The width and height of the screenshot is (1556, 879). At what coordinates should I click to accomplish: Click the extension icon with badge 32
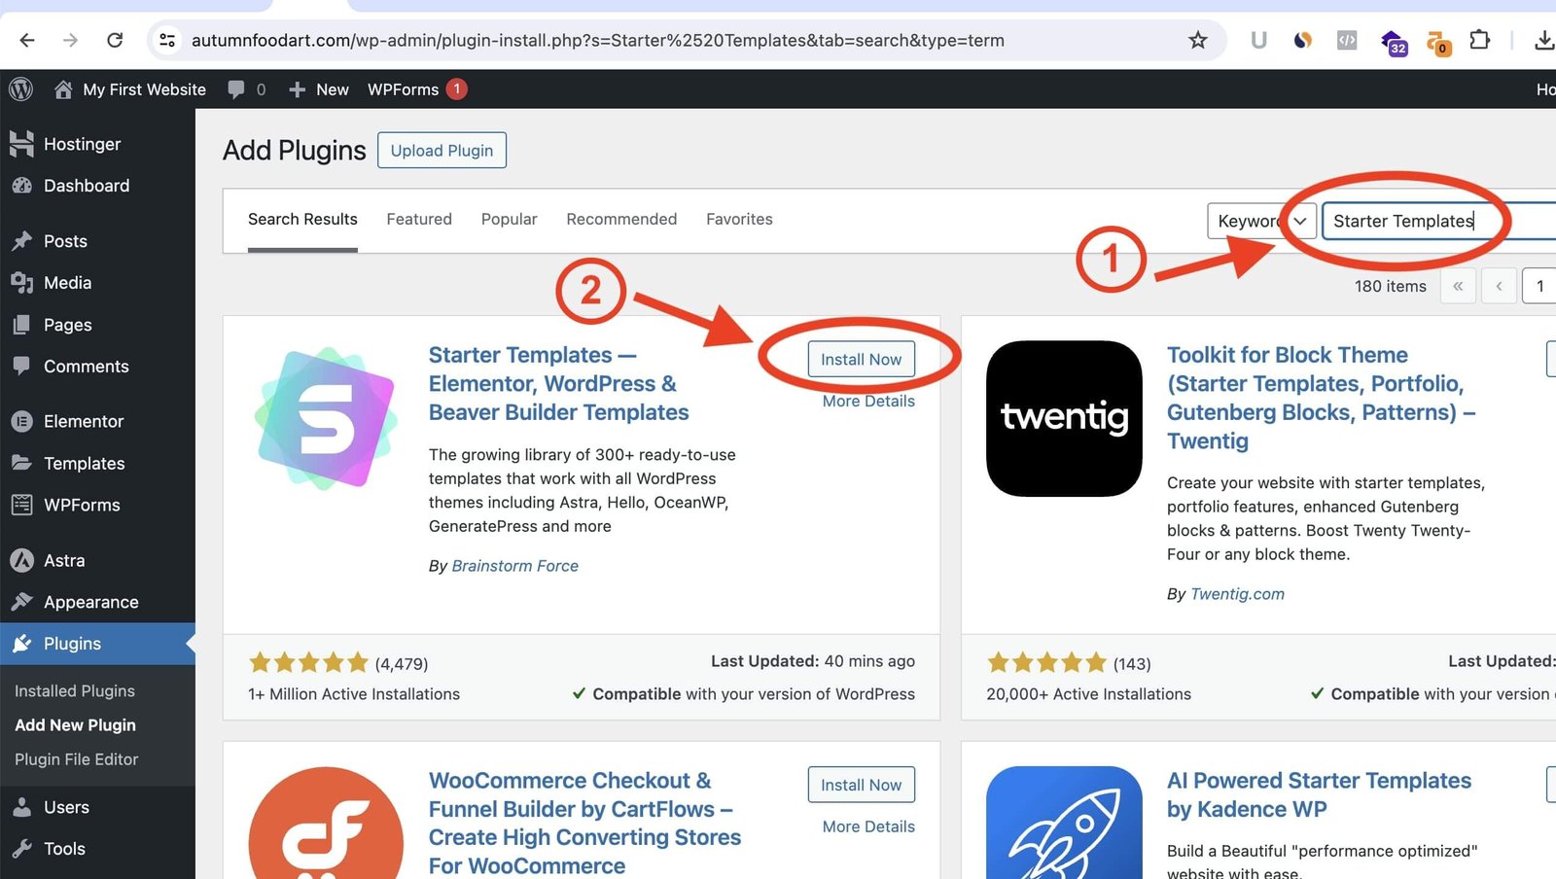(x=1394, y=43)
